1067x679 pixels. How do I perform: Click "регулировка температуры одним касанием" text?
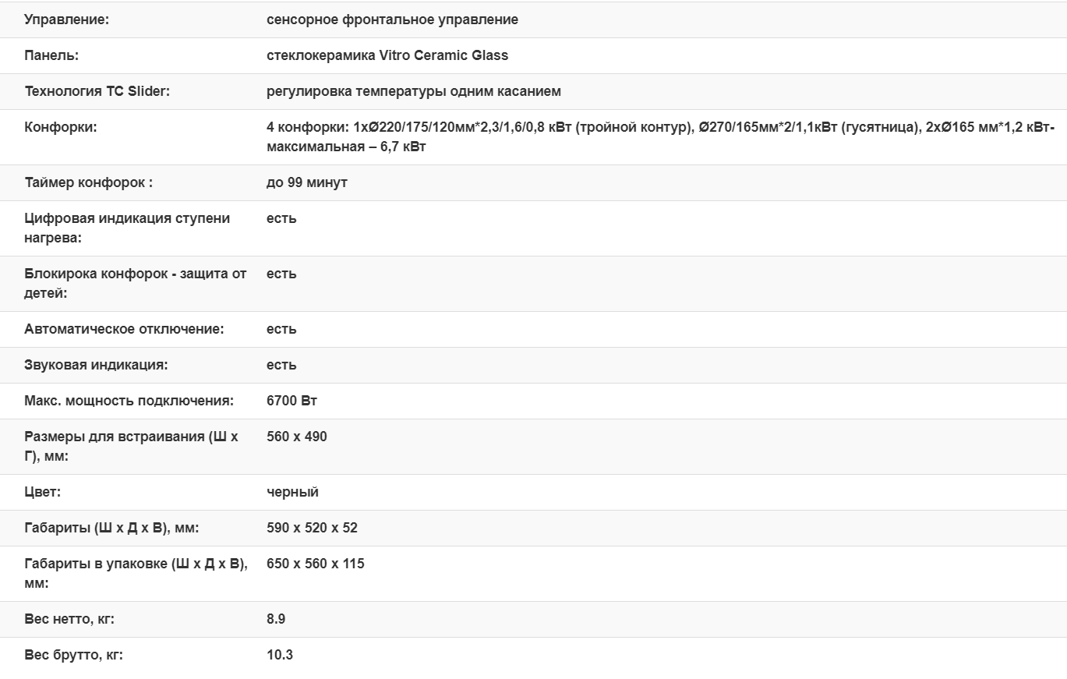[x=413, y=91]
